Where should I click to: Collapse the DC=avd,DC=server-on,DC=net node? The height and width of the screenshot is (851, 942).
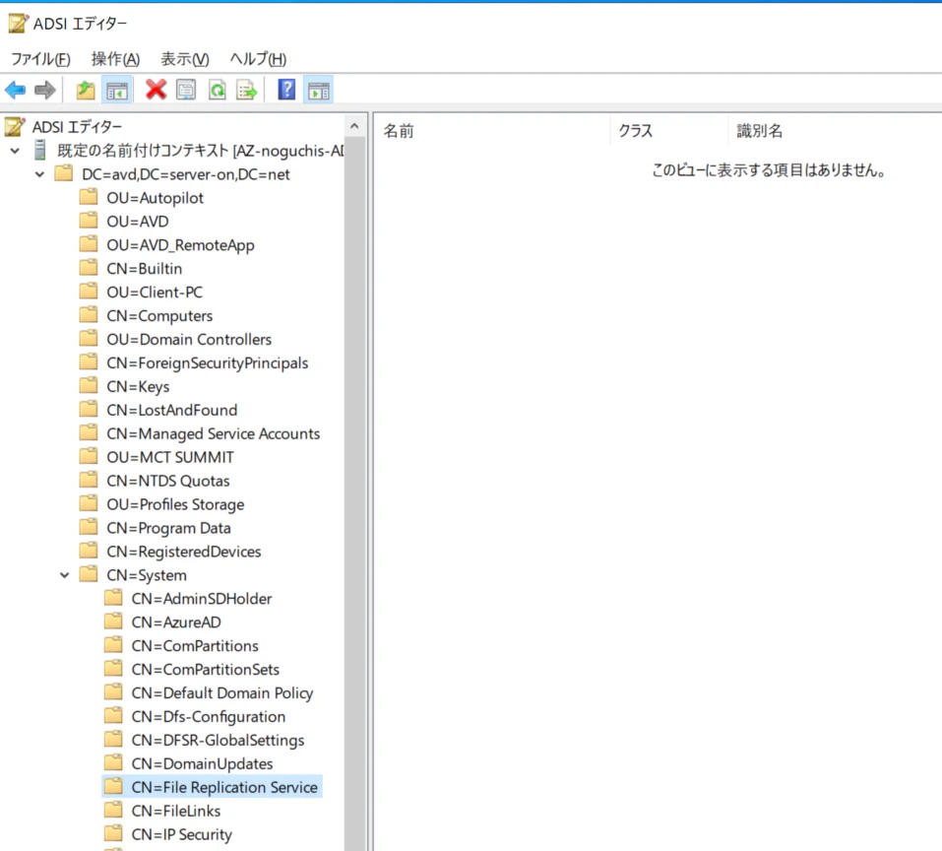pos(39,174)
